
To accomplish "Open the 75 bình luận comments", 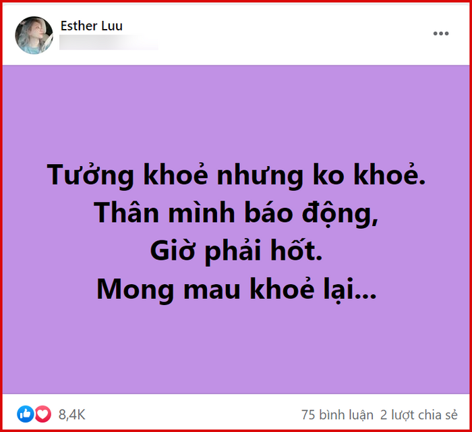I will 337,415.
